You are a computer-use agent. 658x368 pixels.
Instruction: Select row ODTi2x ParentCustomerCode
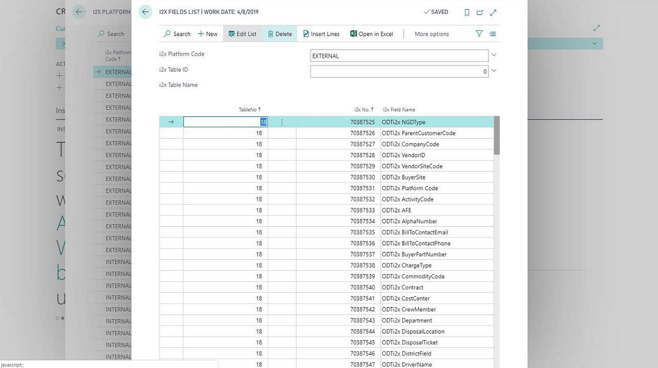pos(326,133)
